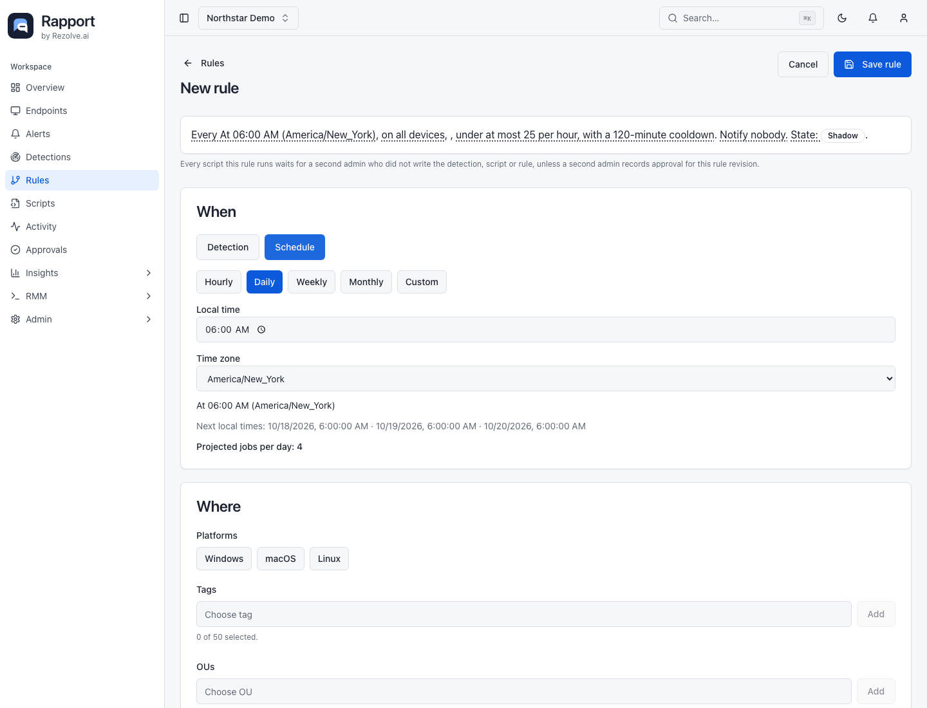The width and height of the screenshot is (927, 708).
Task: Click the RMM terminal icon
Action: click(x=15, y=296)
